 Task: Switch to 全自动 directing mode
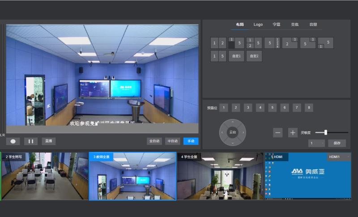[x=154, y=141]
